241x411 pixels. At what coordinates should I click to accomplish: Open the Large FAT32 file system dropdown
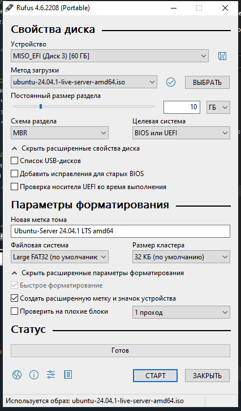pos(60,257)
